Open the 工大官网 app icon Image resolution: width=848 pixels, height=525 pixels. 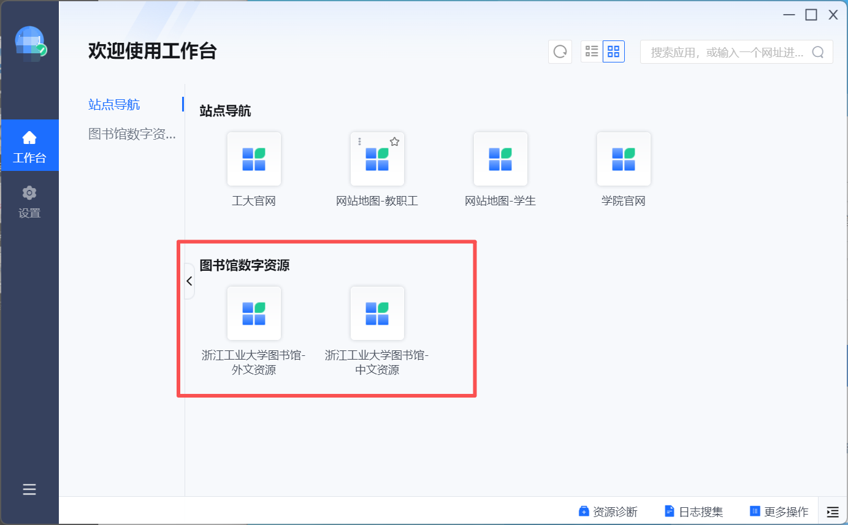click(254, 159)
